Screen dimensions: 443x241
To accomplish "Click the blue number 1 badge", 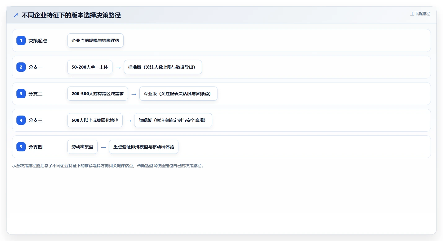I will click(21, 40).
